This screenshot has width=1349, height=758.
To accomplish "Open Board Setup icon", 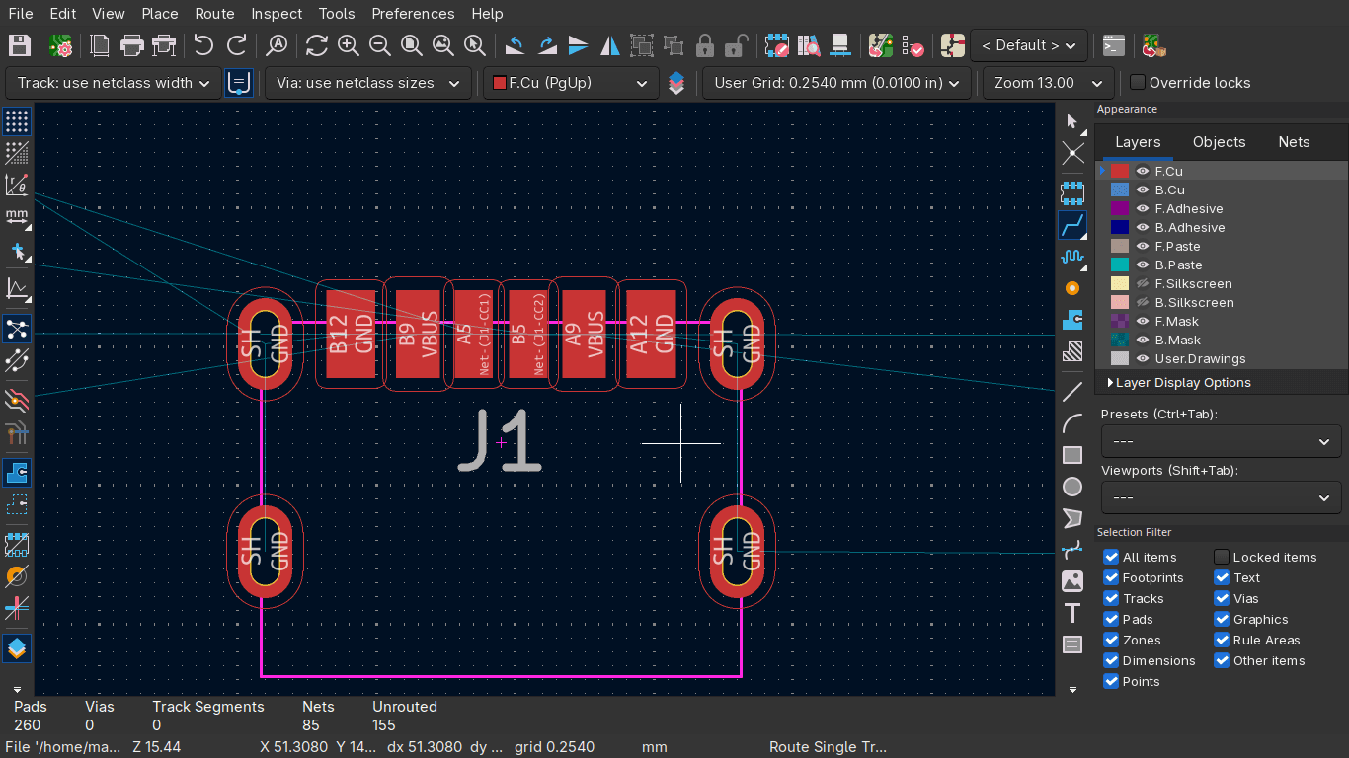I will pyautogui.click(x=60, y=45).
